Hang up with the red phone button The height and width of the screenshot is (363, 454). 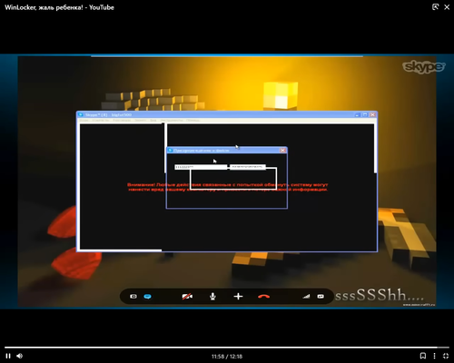tap(263, 297)
